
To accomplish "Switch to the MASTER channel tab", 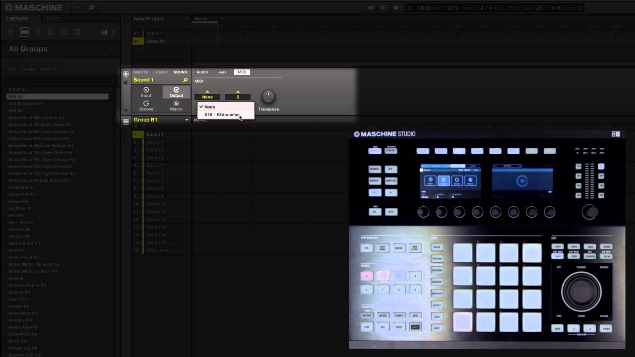I will [141, 72].
